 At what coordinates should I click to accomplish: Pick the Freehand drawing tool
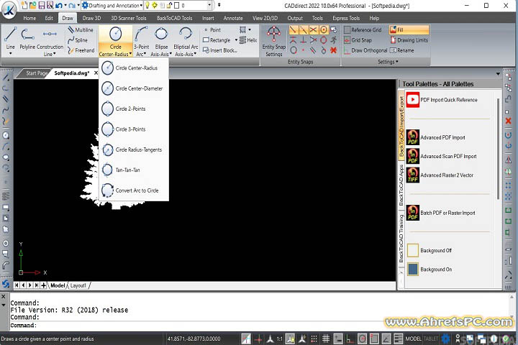click(81, 50)
